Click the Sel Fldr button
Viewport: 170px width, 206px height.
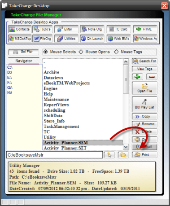point(24,52)
